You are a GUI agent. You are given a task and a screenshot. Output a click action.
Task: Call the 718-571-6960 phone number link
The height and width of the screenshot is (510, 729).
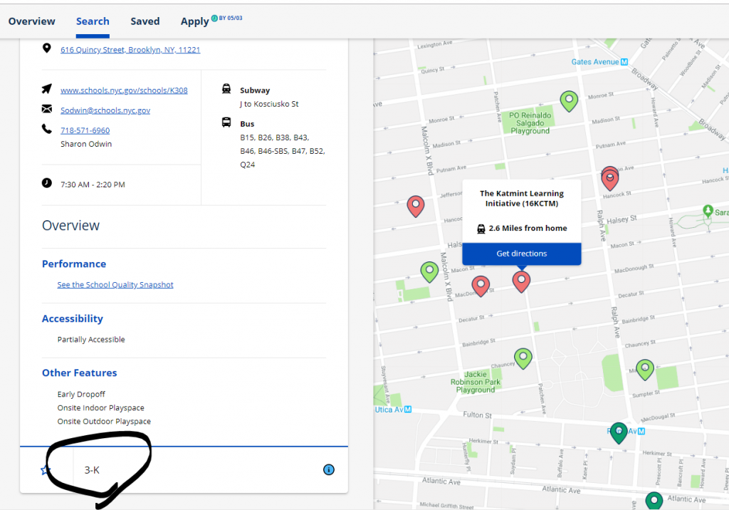[85, 130]
